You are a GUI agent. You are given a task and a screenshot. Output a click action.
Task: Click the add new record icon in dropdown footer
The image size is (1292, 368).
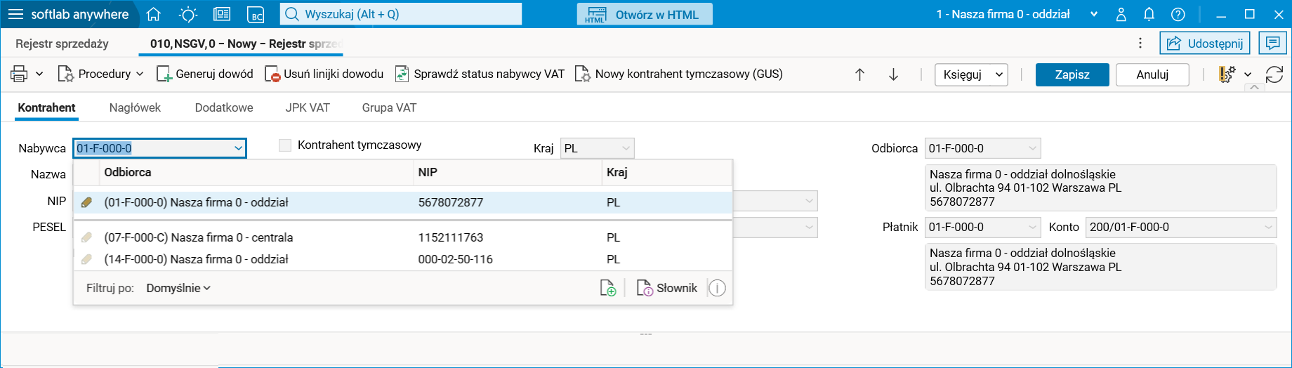pos(608,288)
